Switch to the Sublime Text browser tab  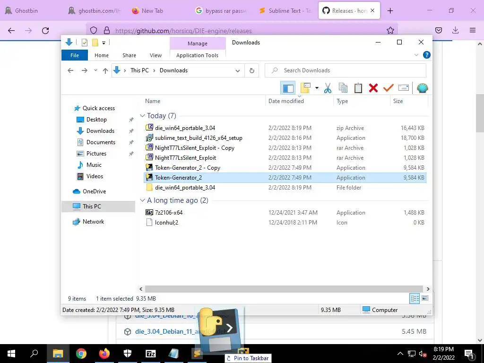[x=285, y=10]
